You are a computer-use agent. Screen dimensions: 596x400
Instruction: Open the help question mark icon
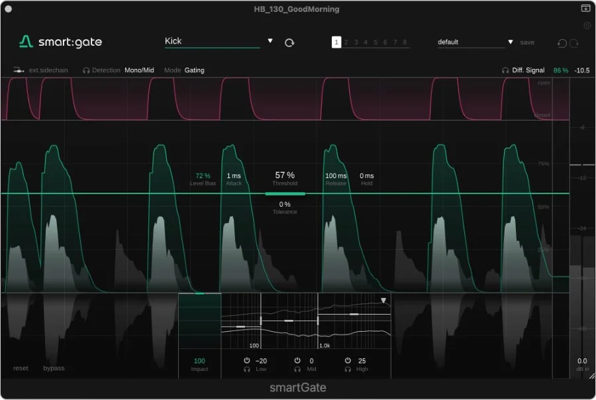click(587, 25)
